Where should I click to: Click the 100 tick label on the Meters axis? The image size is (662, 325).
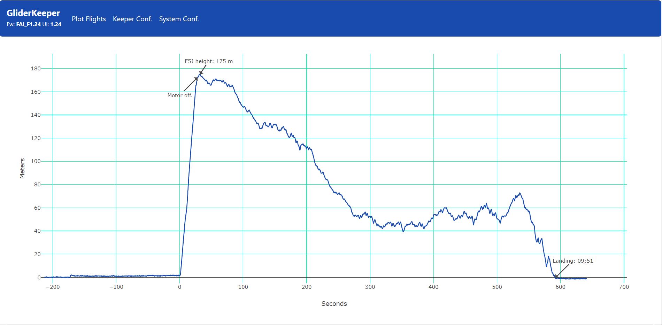coord(36,161)
